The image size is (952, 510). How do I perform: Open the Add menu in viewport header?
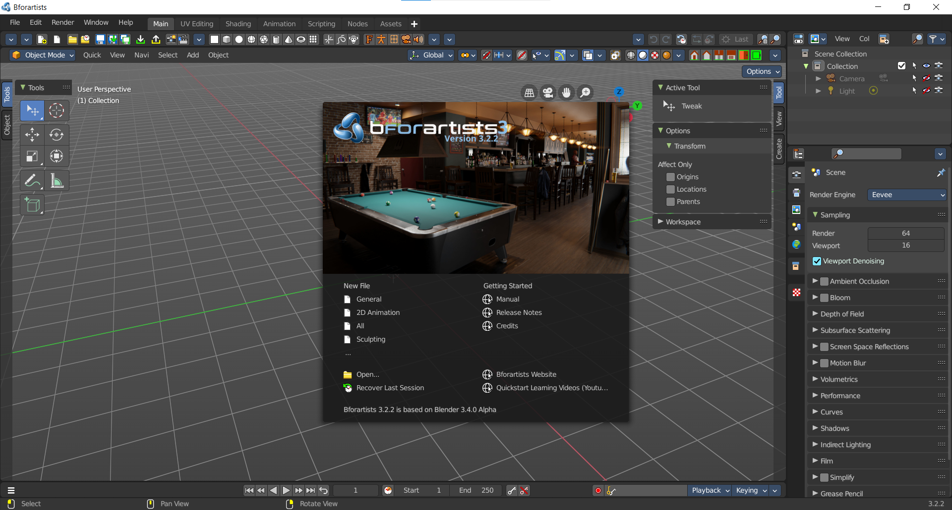(x=193, y=55)
